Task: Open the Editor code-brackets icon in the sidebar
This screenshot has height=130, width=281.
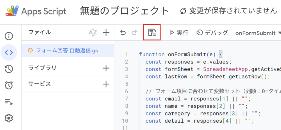Action: coord(9,52)
